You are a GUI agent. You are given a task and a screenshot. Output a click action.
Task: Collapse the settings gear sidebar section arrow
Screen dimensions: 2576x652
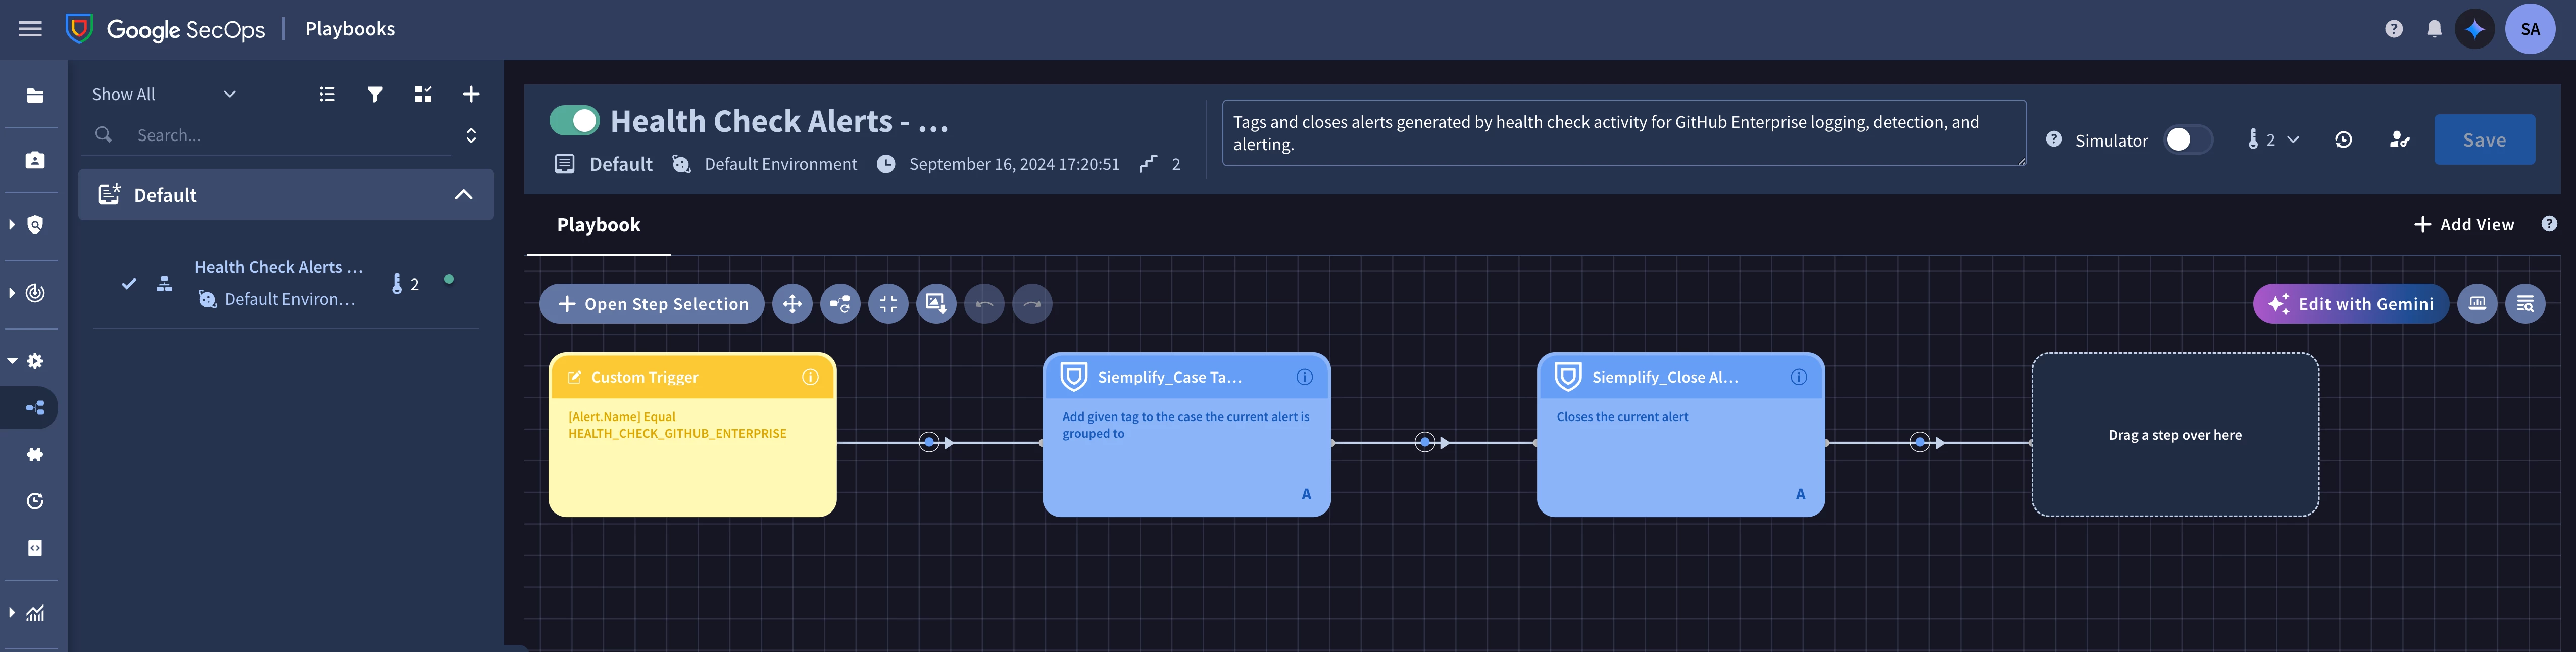tap(12, 361)
